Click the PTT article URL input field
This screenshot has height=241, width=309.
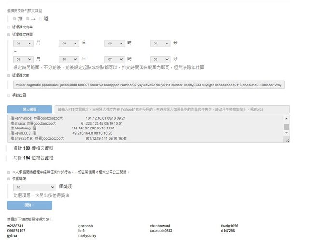point(171,110)
